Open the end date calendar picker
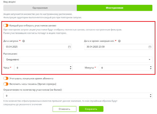The image size is (157, 114). coord(150,47)
